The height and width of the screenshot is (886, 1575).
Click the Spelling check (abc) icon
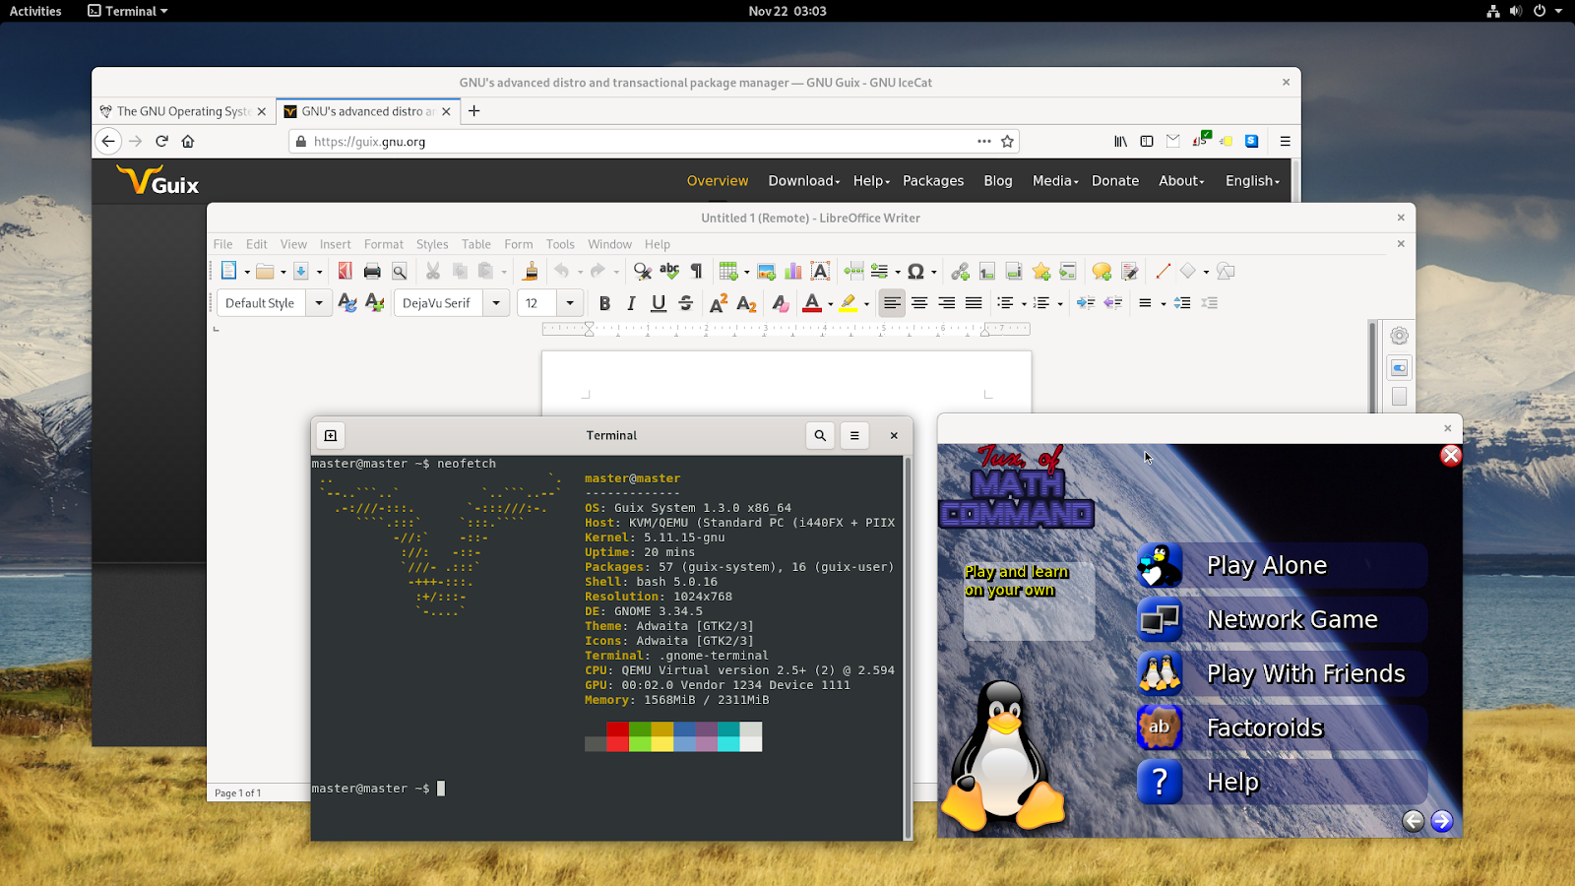(669, 272)
